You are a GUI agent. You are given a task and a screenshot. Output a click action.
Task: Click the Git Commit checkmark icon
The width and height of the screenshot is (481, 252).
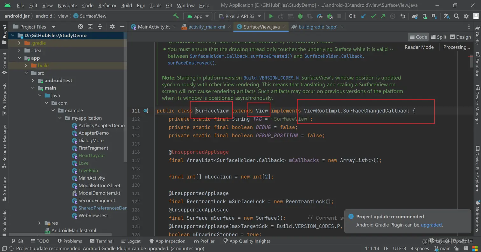373,16
